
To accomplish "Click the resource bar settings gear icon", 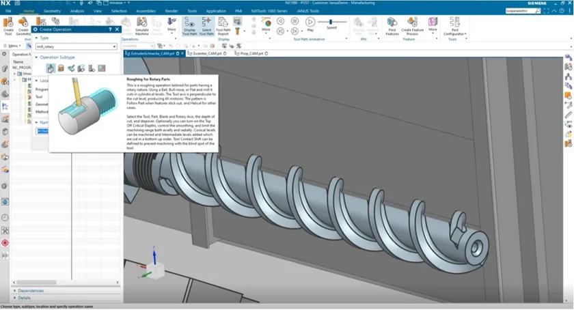I will pyautogui.click(x=4, y=54).
